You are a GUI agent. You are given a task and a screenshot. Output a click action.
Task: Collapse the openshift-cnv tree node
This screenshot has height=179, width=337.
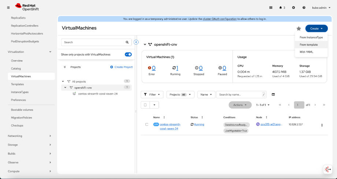pos(65,87)
